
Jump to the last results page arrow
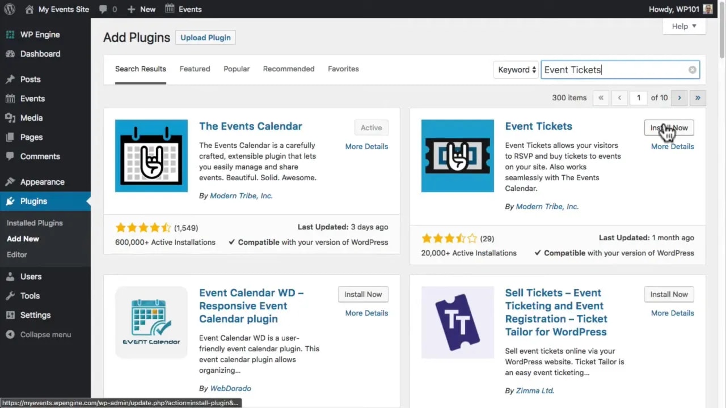(x=698, y=97)
